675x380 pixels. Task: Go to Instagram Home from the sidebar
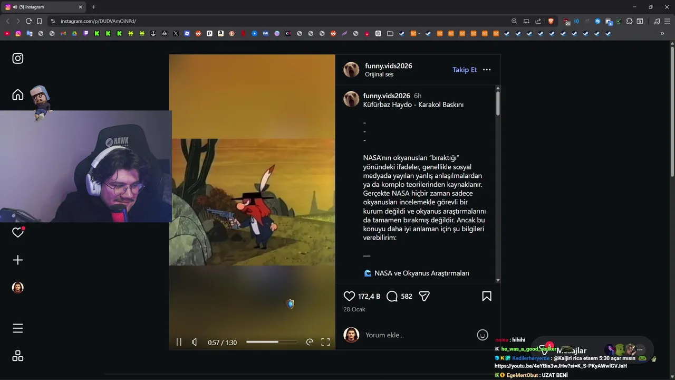[18, 94]
